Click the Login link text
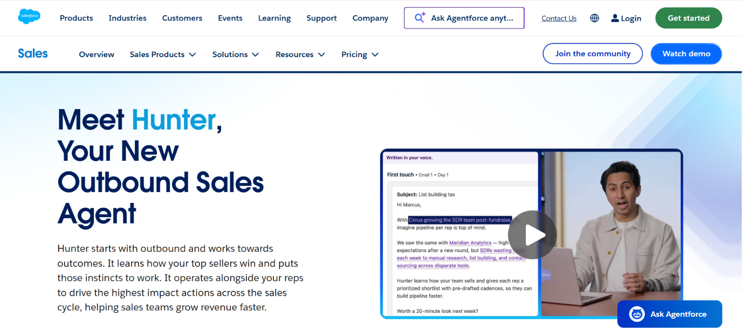The height and width of the screenshot is (328, 742). pos(631,18)
